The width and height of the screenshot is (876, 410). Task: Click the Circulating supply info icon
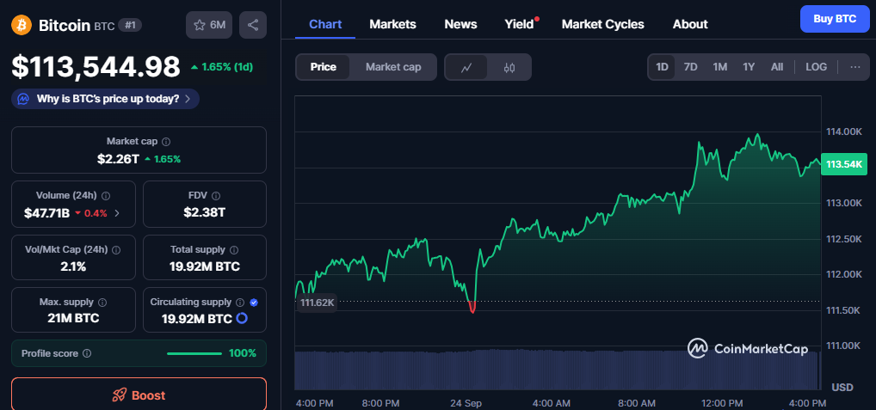[240, 303]
